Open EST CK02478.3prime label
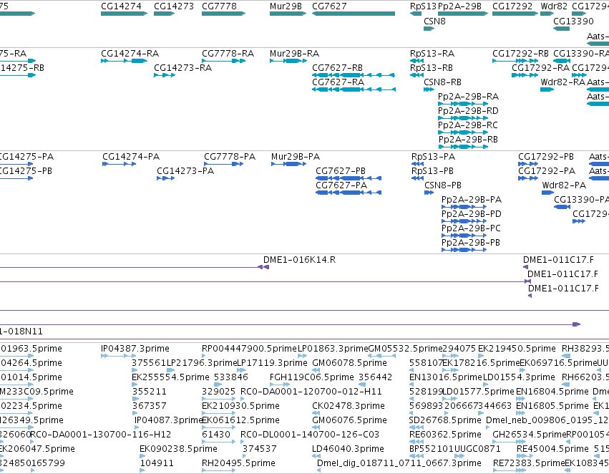This screenshot has width=609, height=474. click(348, 405)
